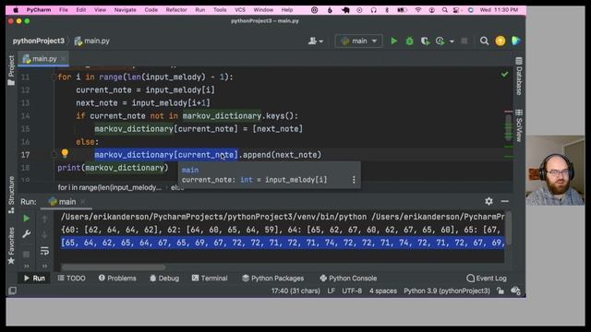Open the VCS menu

point(240,10)
